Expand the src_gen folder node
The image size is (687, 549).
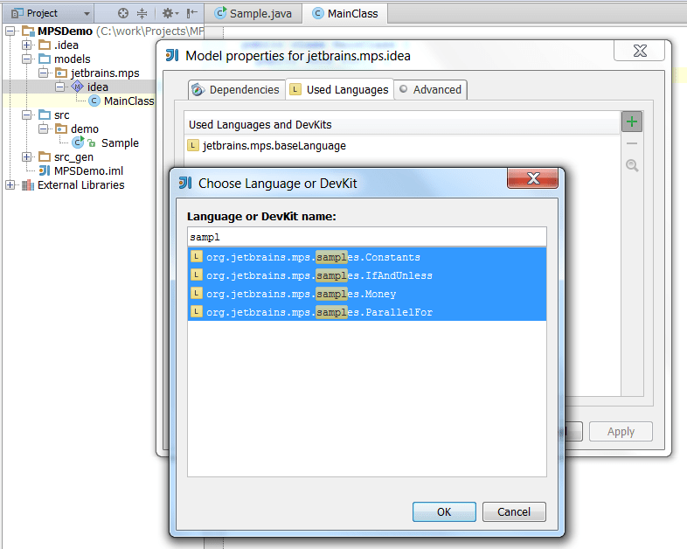coord(27,156)
